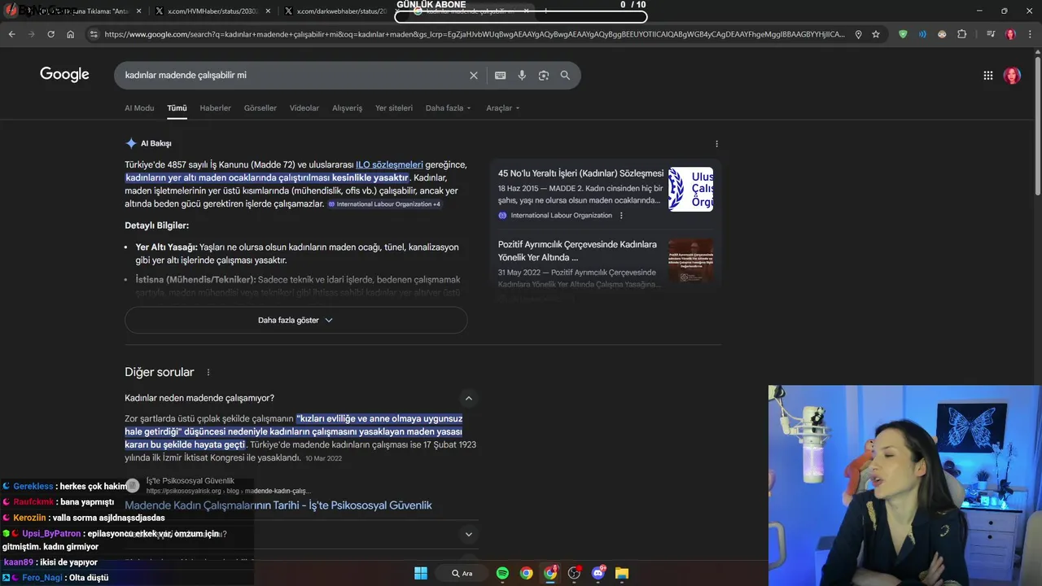Select the Tümü results tab
The height and width of the screenshot is (586, 1042).
[177, 108]
